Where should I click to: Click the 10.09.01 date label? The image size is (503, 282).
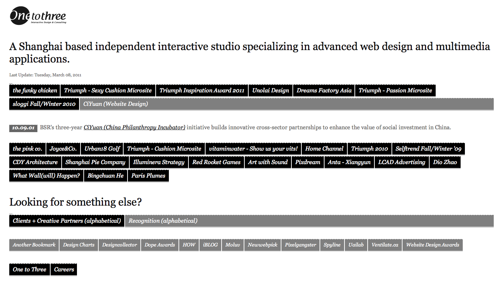[x=23, y=128]
